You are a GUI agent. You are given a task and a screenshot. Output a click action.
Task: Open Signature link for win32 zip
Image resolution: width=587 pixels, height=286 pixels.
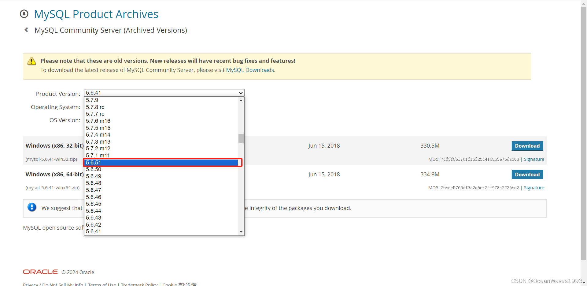pos(534,159)
